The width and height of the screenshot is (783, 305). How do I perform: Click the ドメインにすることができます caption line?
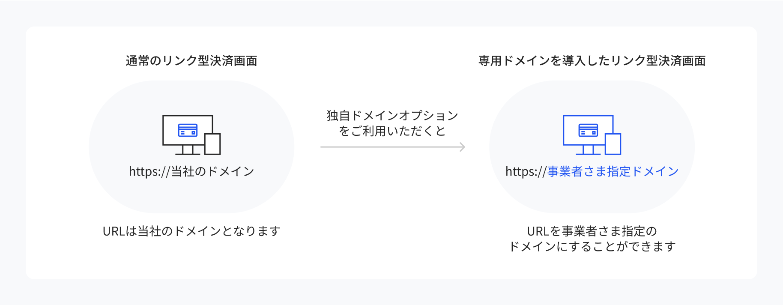(592, 247)
